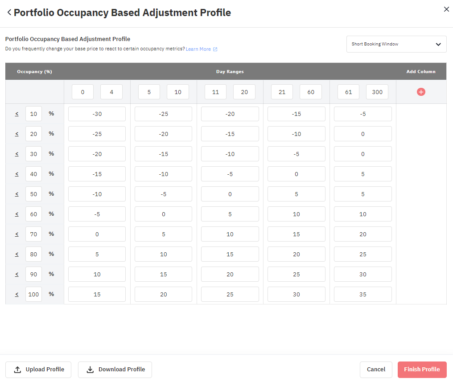
Task: Edit 11-20 days value in 30% row
Action: (x=230, y=154)
